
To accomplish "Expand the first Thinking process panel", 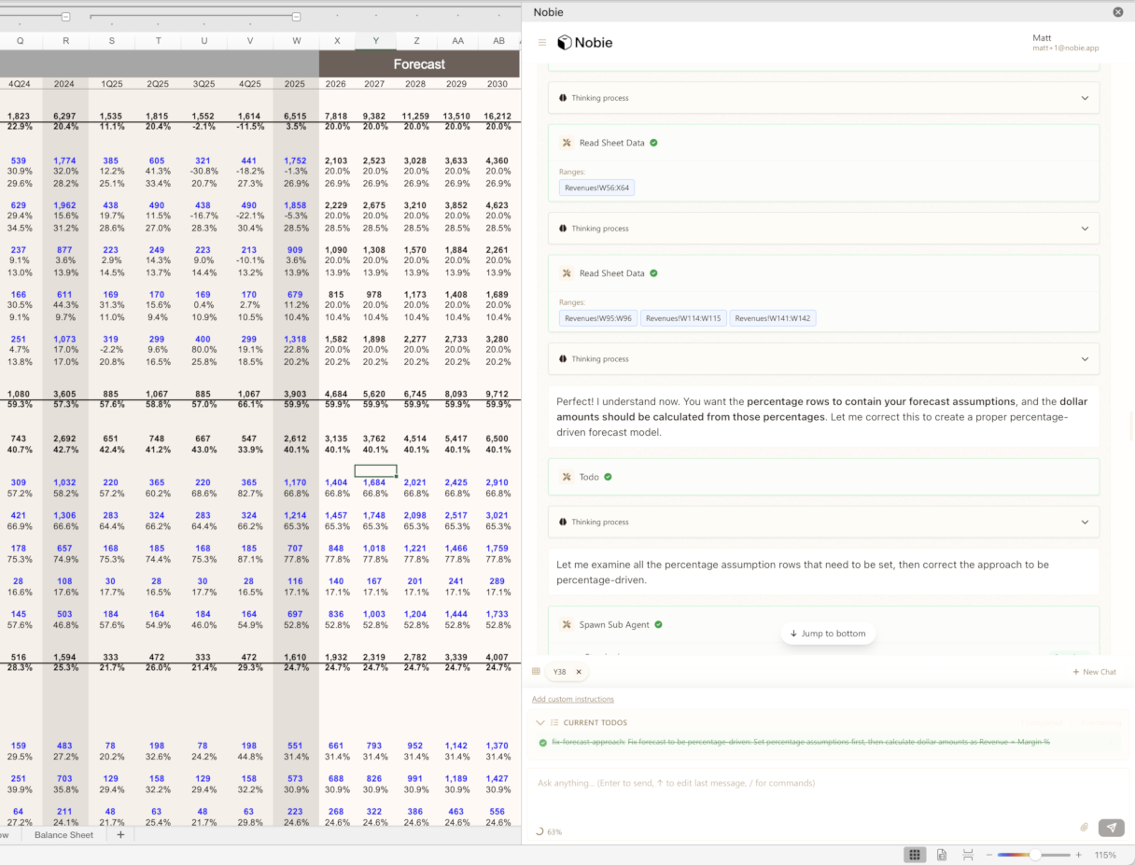I will (1085, 98).
